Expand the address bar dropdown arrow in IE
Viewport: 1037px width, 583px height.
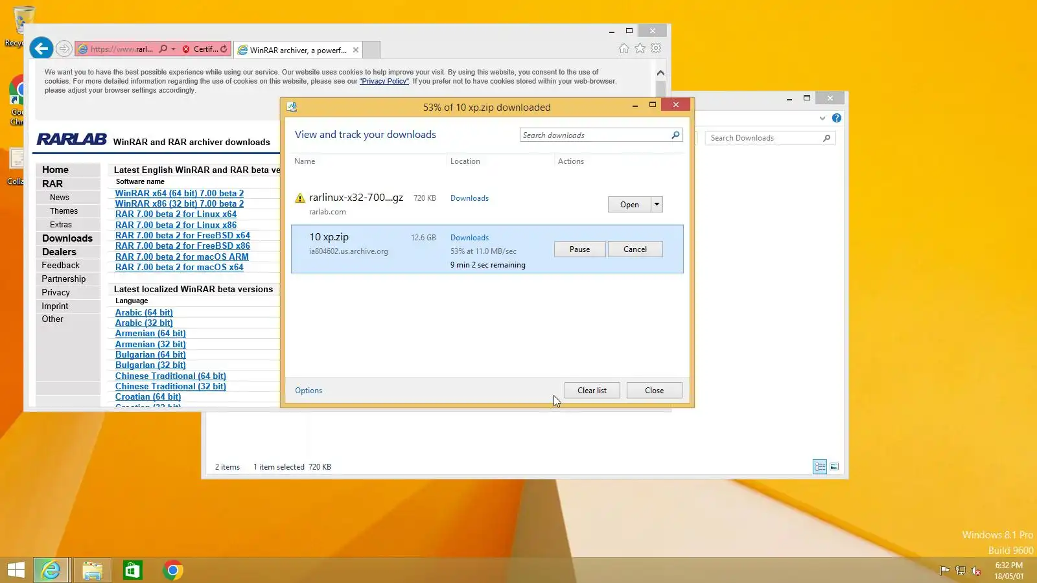[173, 49]
